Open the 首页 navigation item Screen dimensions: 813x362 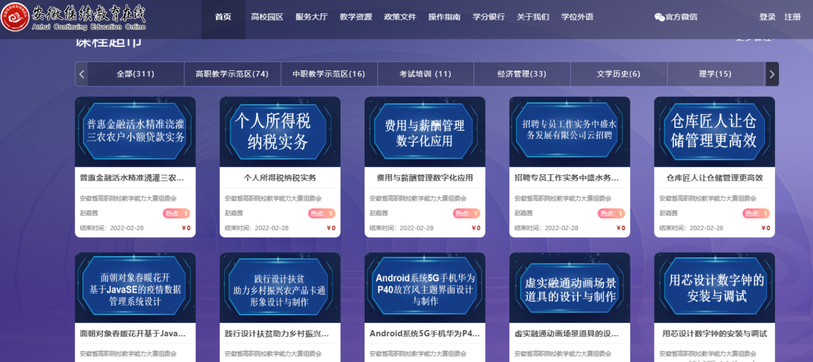(x=223, y=17)
